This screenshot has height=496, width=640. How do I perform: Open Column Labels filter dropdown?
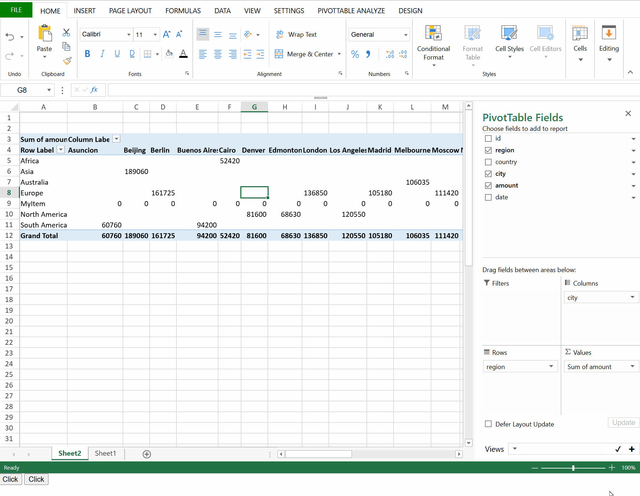coord(117,139)
